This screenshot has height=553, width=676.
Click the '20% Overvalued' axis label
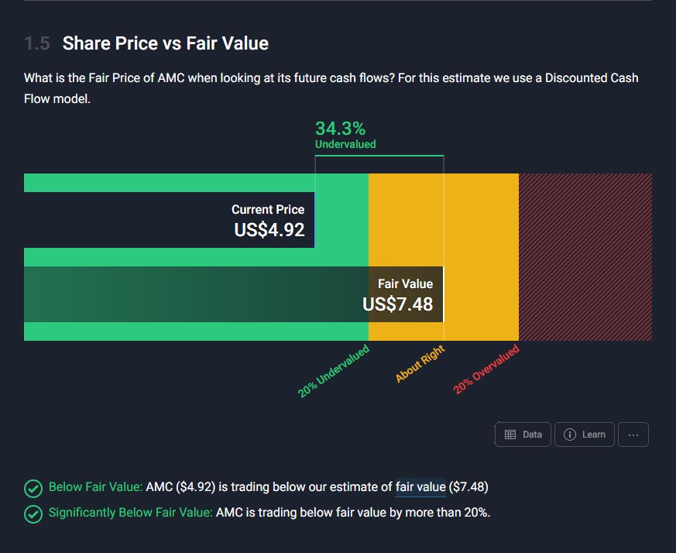point(486,370)
